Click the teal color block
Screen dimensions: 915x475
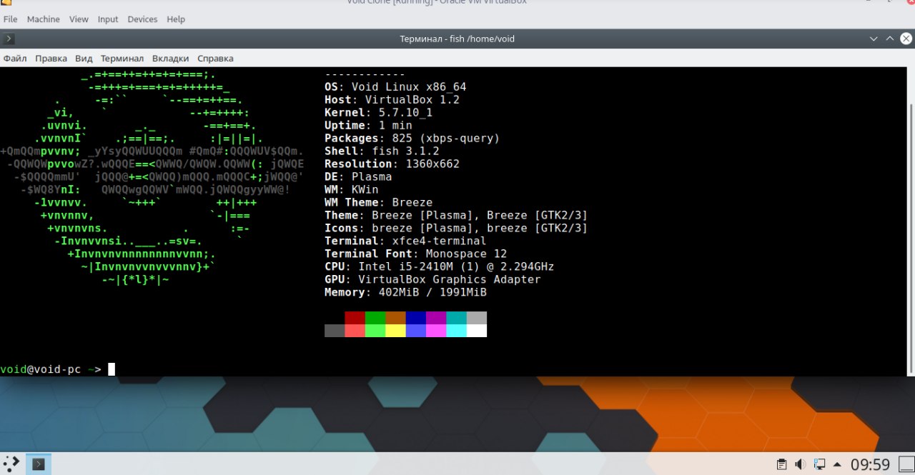click(x=457, y=318)
